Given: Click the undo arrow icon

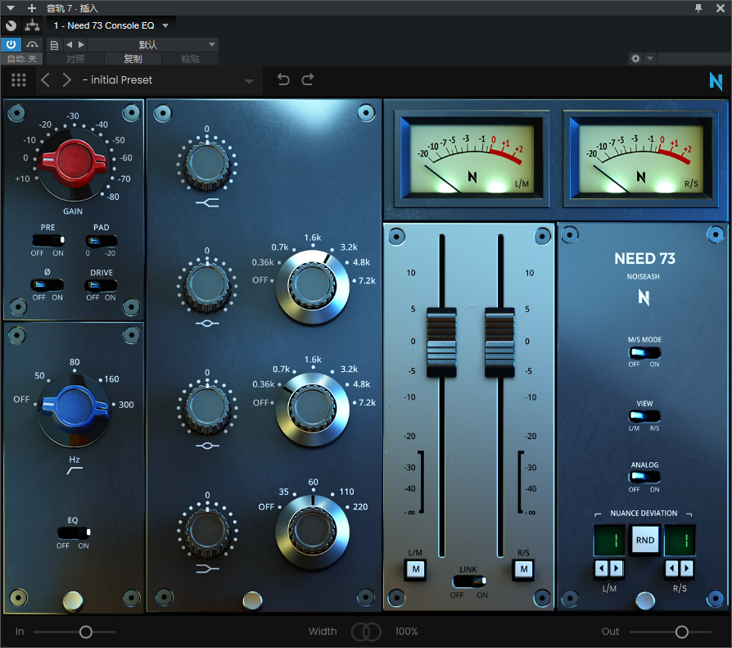Looking at the screenshot, I should [283, 79].
